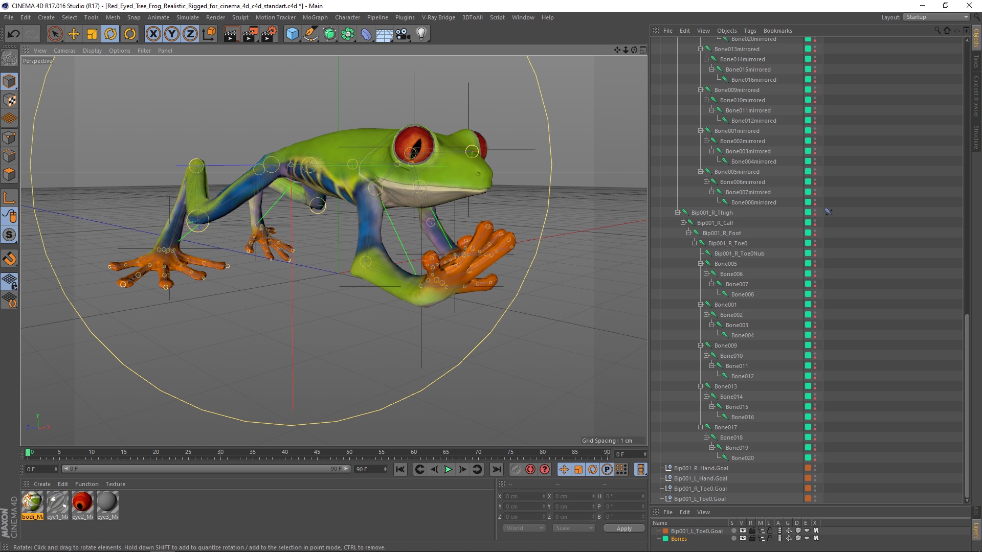Click the Subdivision Surface generator icon
This screenshot has height=552, width=982.
tap(330, 34)
